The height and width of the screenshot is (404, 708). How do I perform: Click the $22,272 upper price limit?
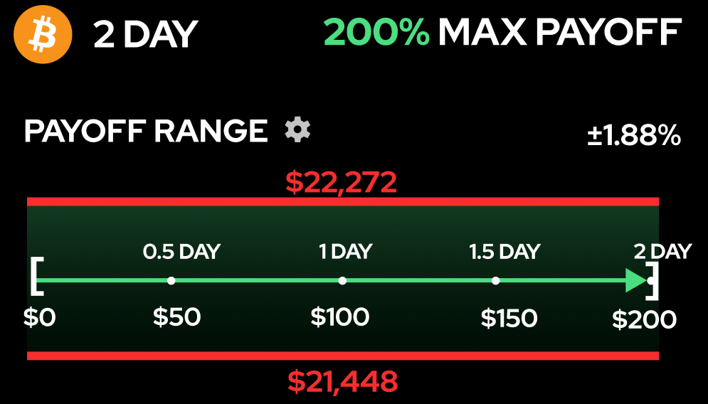(341, 183)
